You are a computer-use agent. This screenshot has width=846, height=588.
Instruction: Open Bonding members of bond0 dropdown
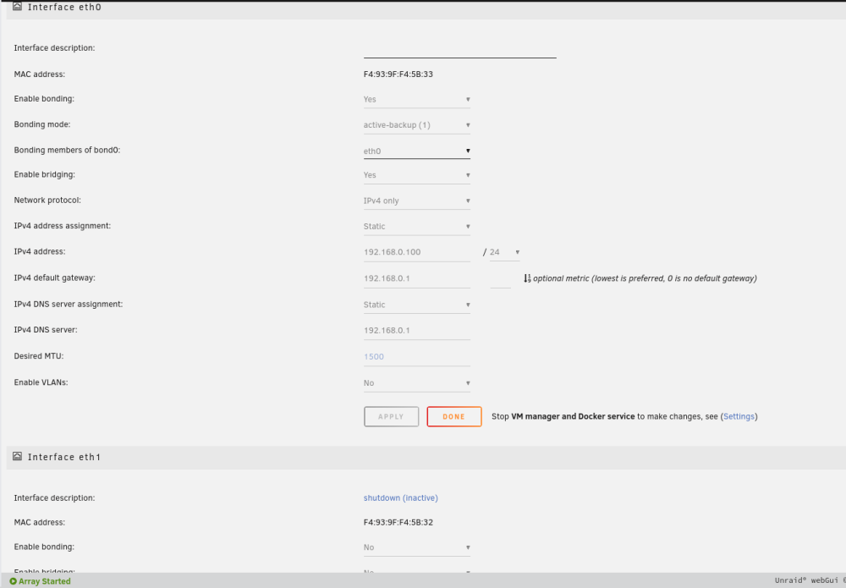tap(416, 151)
